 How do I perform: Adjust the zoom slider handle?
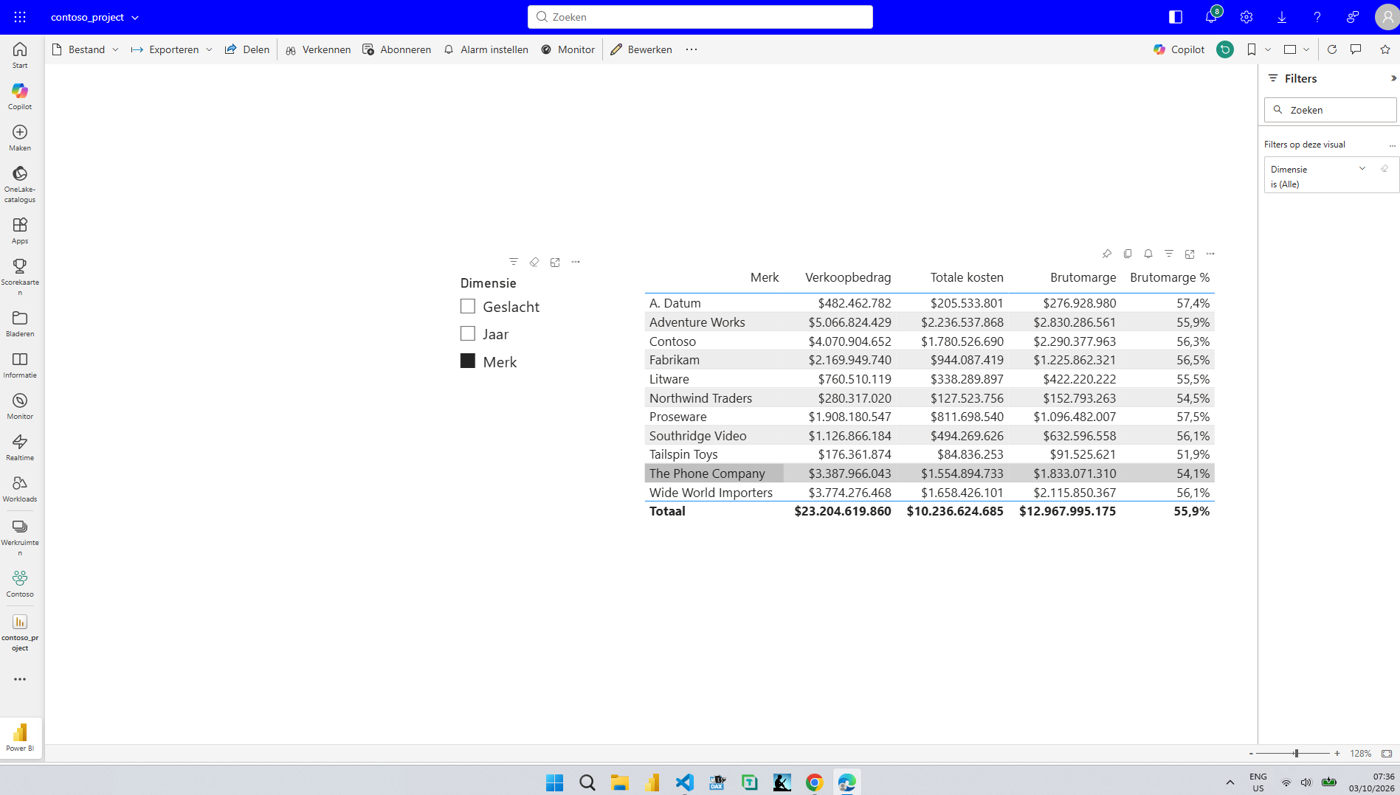pos(1296,753)
